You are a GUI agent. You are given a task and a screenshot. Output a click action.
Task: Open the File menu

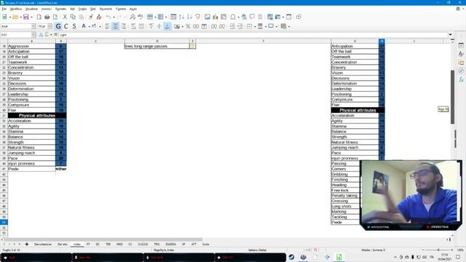(4, 9)
